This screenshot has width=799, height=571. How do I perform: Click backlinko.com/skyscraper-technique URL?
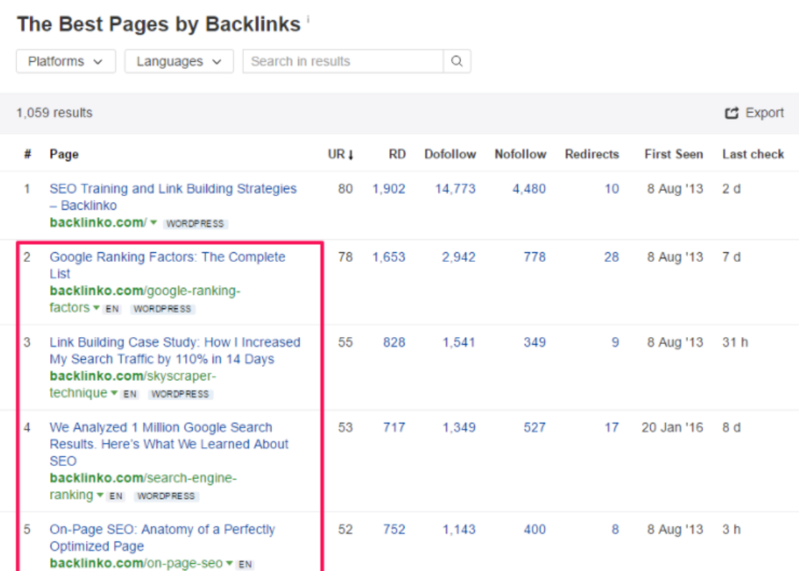click(132, 384)
